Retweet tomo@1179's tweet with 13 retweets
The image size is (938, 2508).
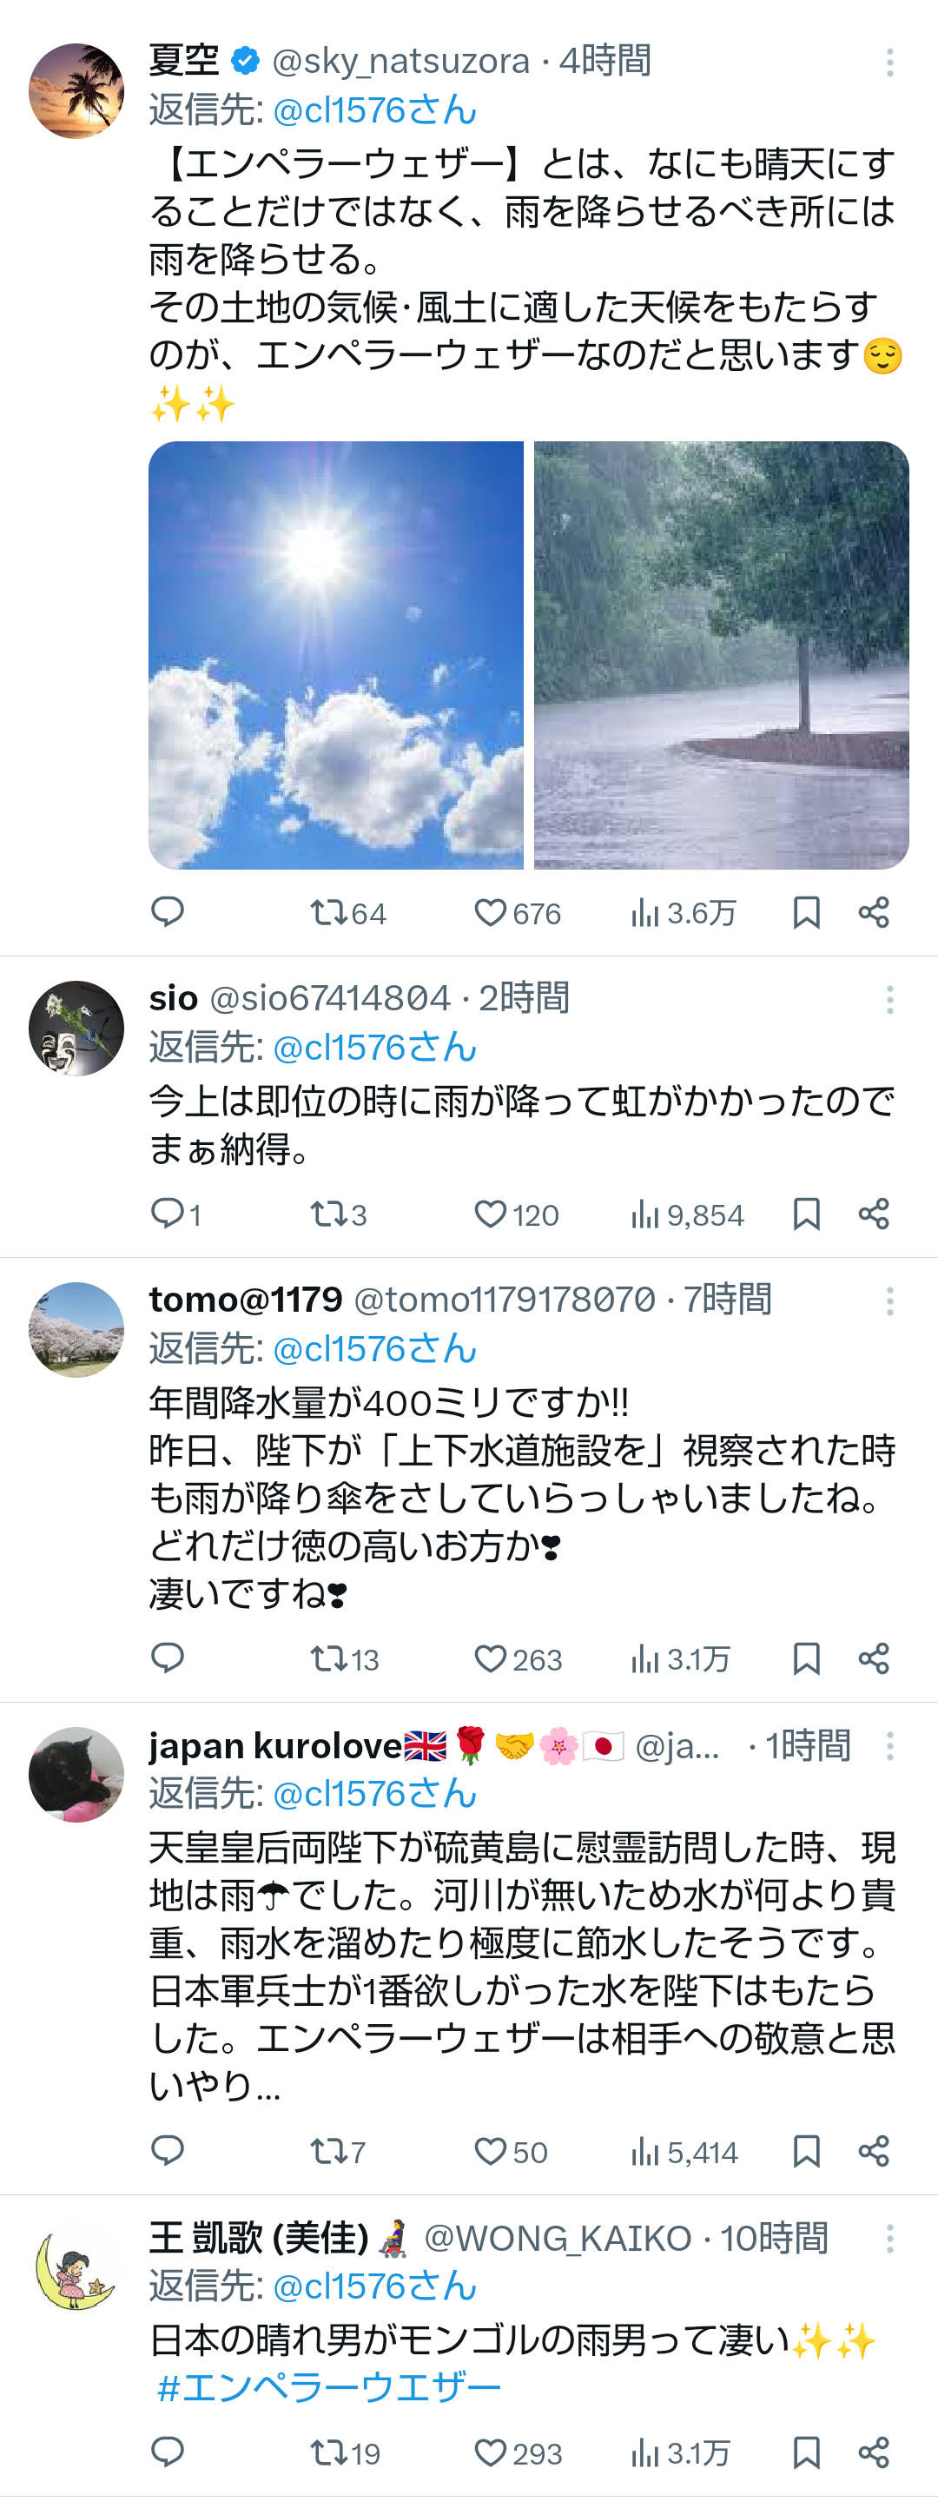(343, 1658)
